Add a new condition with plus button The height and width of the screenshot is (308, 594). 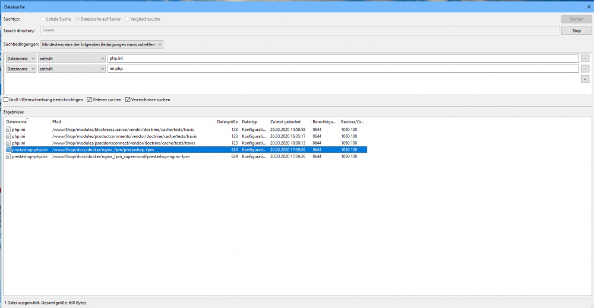(585, 79)
